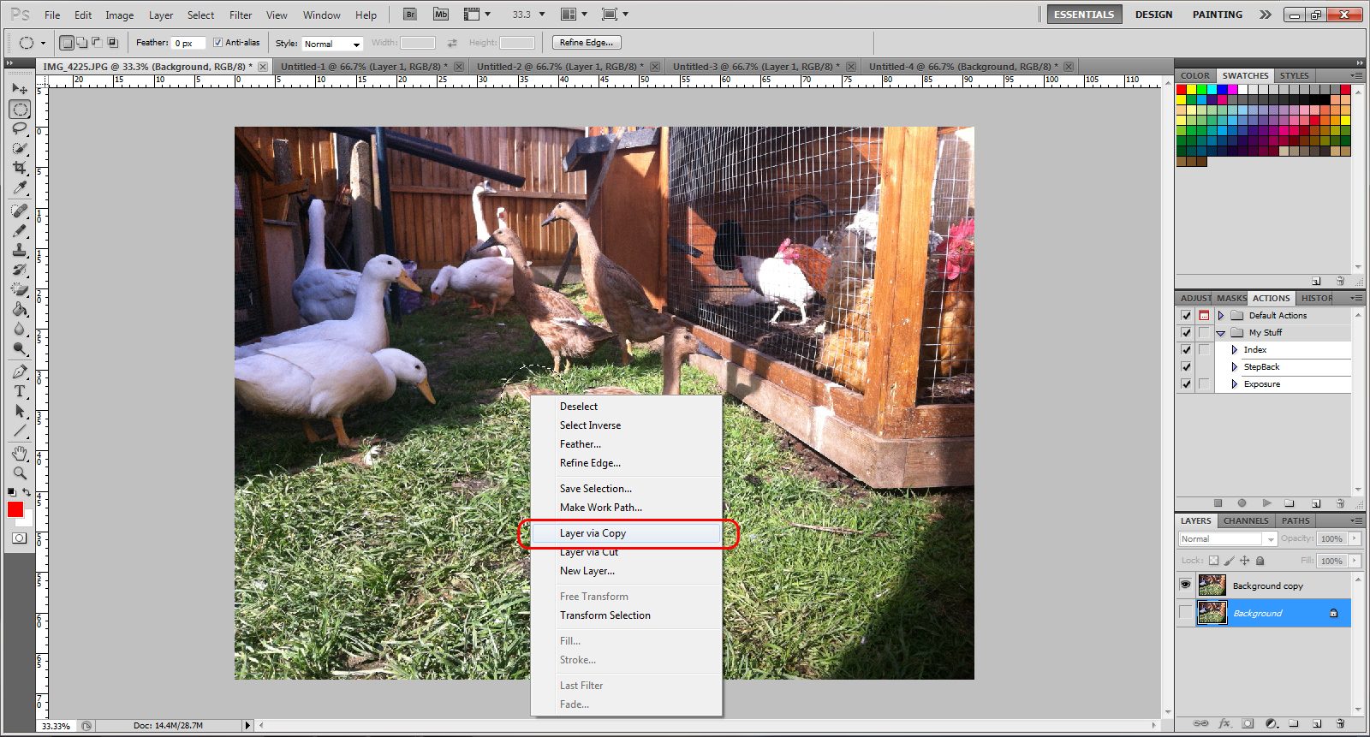The width and height of the screenshot is (1370, 737).
Task: Select the Eyedropper tool
Action: (20, 187)
